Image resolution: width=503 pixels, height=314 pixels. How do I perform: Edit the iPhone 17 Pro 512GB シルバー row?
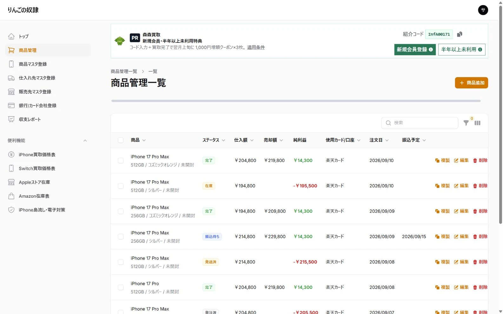pos(461,287)
